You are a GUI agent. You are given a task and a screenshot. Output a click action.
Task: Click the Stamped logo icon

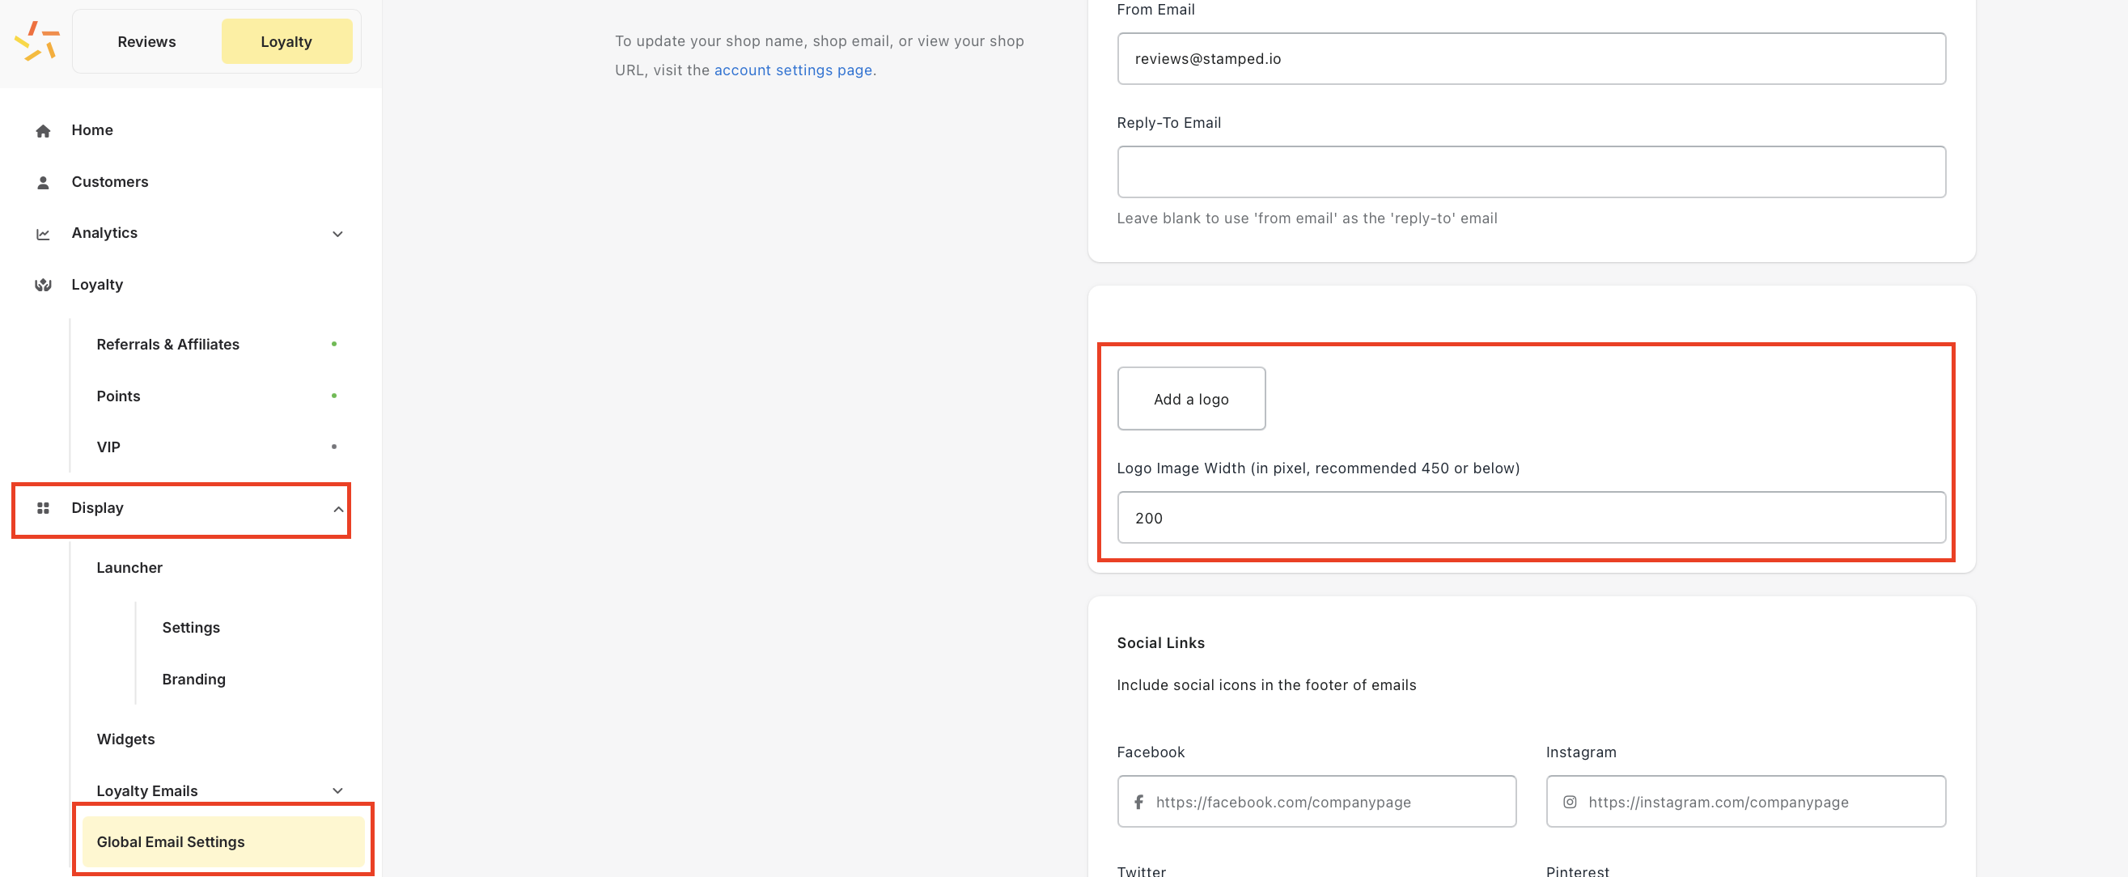(x=37, y=41)
